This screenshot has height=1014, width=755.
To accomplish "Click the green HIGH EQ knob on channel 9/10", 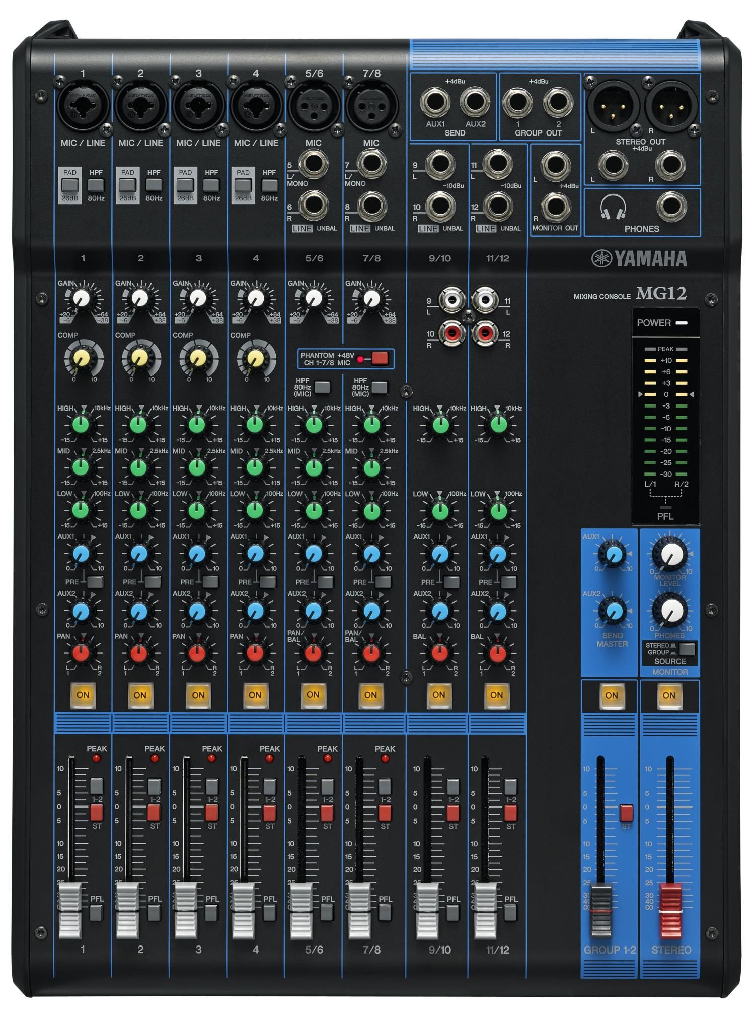I will [440, 425].
